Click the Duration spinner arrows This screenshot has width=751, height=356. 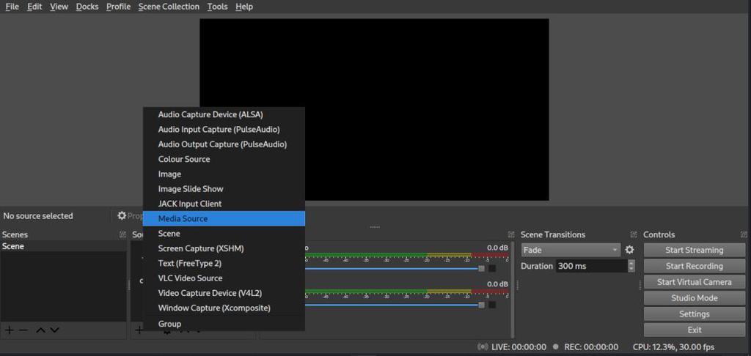(631, 266)
